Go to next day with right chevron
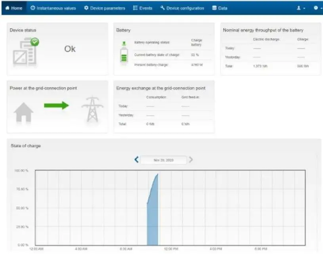This screenshot has height=260, width=323. pyautogui.click(x=191, y=159)
